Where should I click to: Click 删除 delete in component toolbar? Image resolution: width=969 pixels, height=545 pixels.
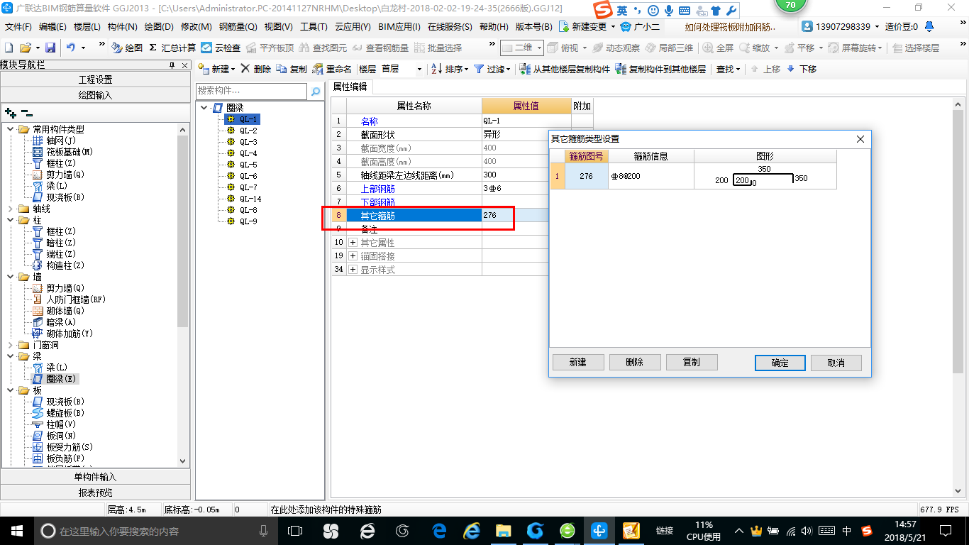coord(256,69)
